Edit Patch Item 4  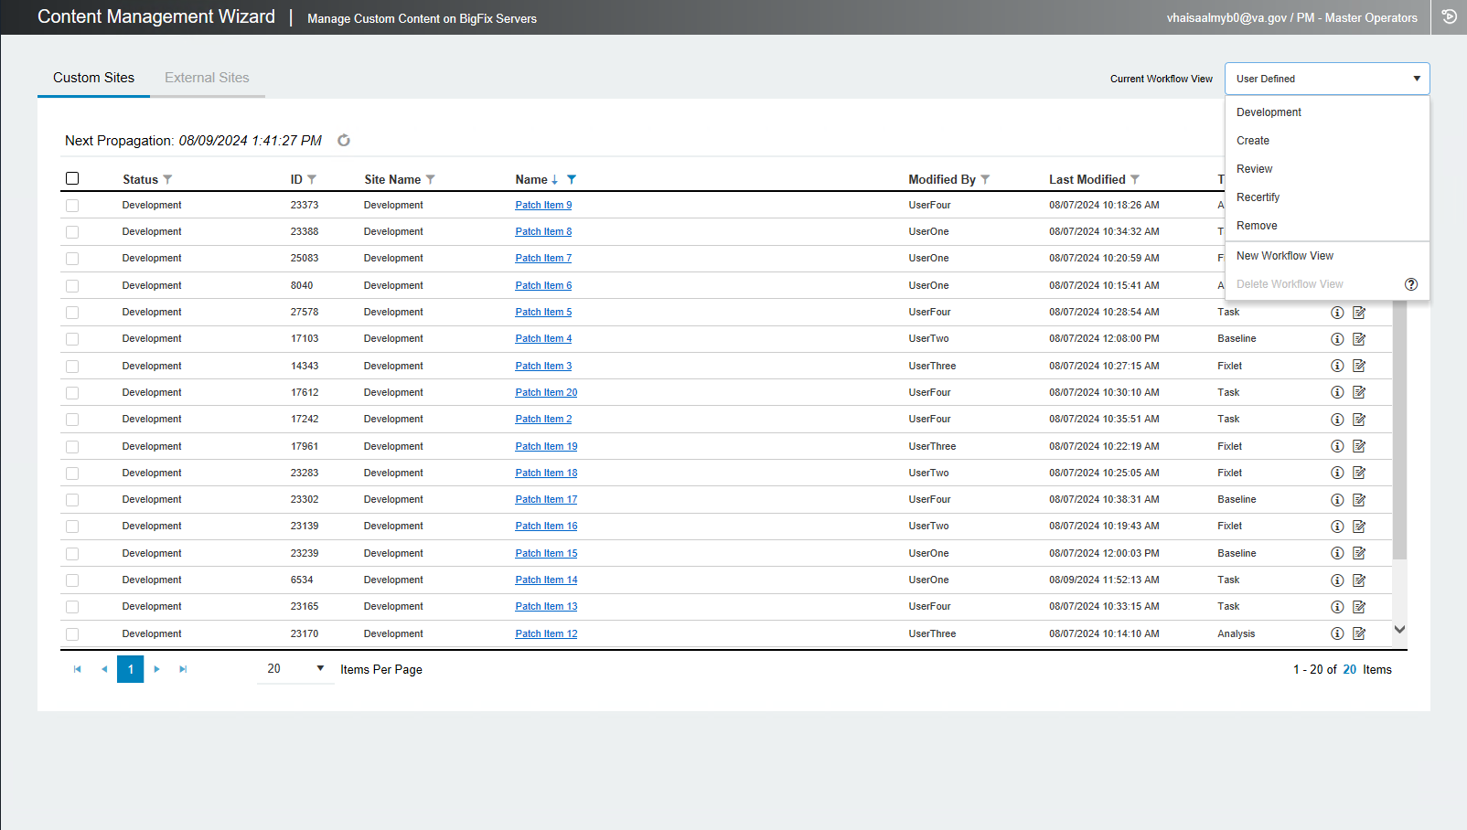1359,339
